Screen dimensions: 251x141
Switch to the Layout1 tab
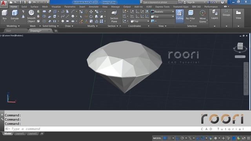[20, 134]
